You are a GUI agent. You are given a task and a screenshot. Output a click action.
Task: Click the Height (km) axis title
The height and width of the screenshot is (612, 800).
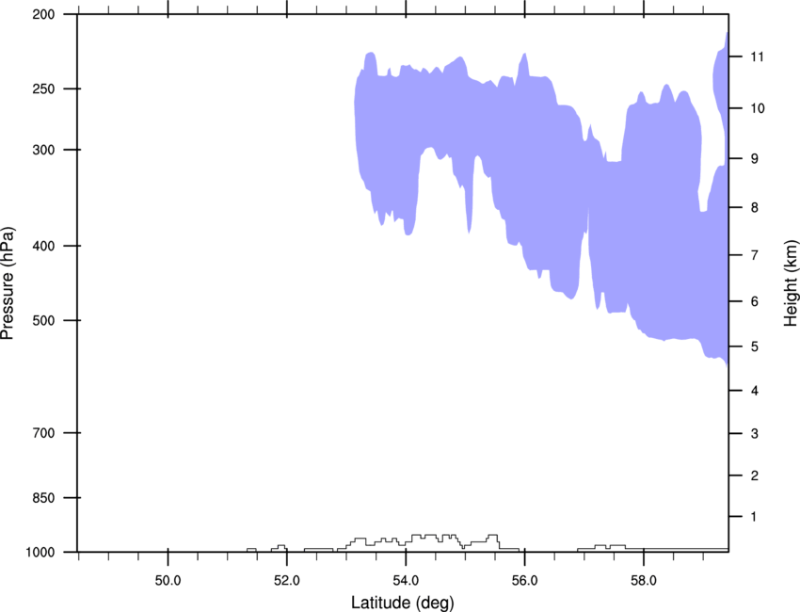point(791,283)
